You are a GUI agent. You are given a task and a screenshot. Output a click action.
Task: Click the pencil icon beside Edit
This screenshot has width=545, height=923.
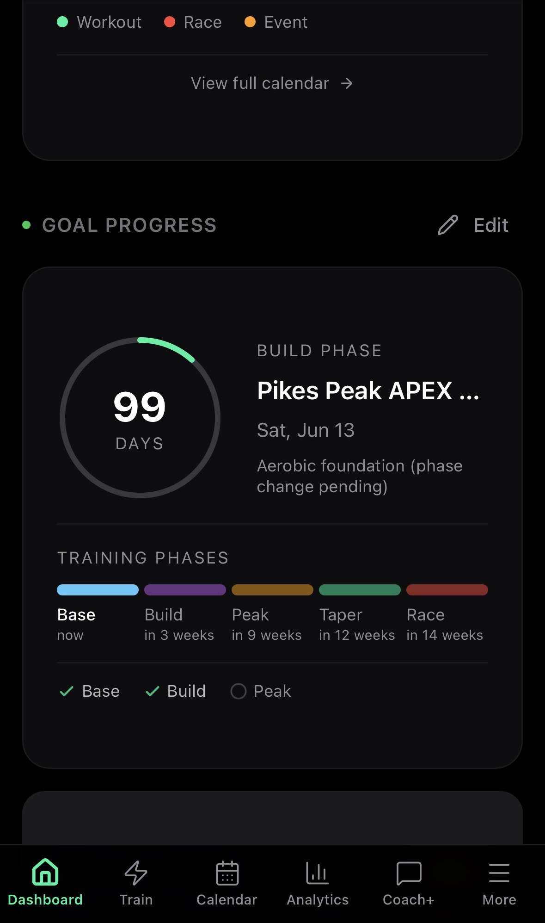[x=448, y=225]
